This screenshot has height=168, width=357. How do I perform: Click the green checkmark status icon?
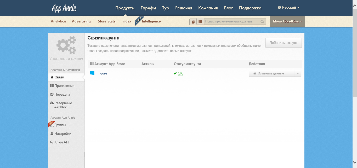point(175,73)
